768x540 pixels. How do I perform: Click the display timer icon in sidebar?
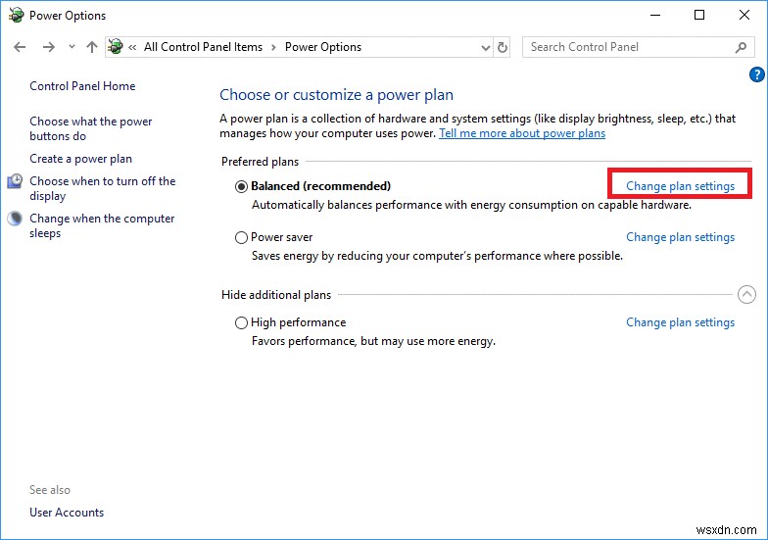pos(15,181)
